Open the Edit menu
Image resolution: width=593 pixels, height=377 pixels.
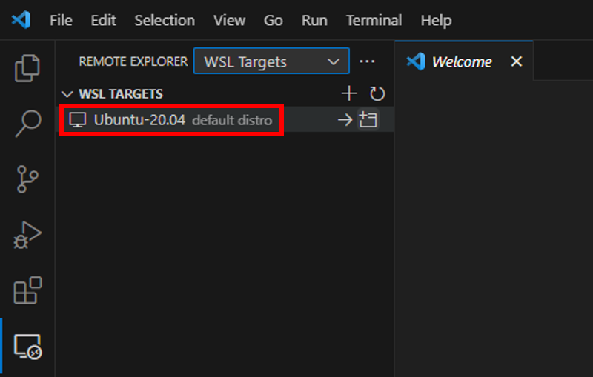click(x=103, y=21)
